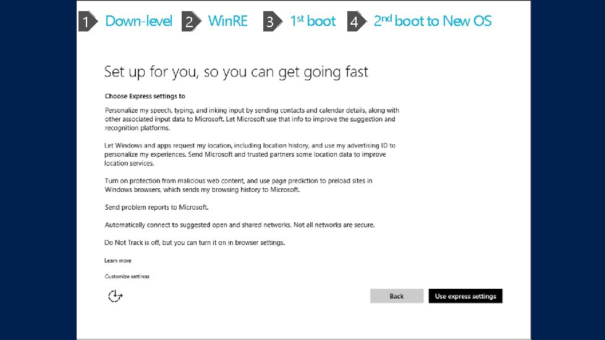Click 'Choose Express settings to' text
This screenshot has height=340, width=605.
coord(145,96)
